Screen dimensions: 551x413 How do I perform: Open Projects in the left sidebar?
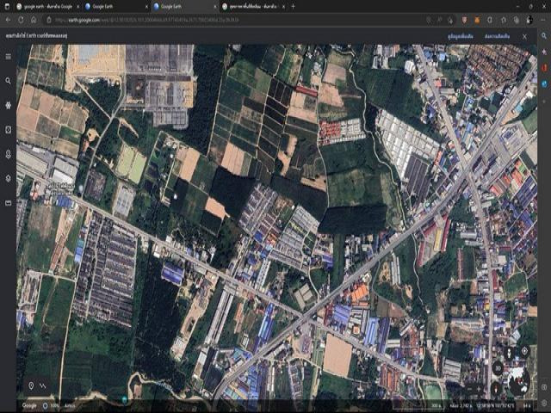click(x=9, y=154)
